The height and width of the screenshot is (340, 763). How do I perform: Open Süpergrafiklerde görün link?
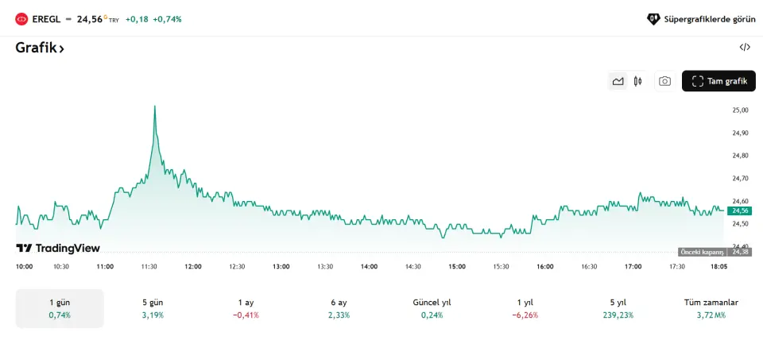(709, 18)
